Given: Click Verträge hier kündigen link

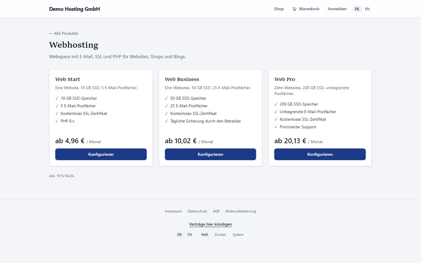Looking at the screenshot, I should 210,224.
